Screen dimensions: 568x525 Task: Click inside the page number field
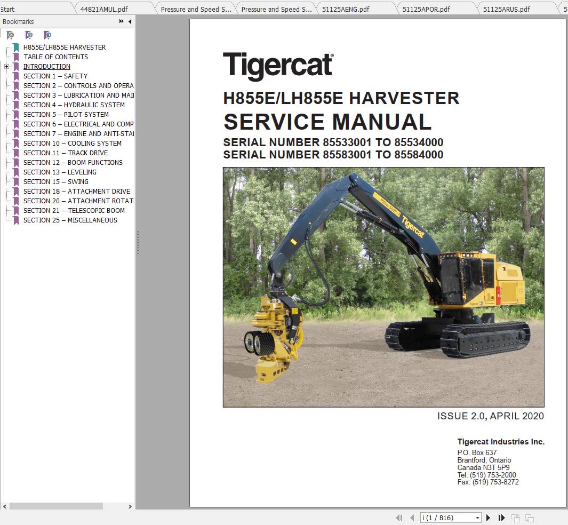point(443,518)
